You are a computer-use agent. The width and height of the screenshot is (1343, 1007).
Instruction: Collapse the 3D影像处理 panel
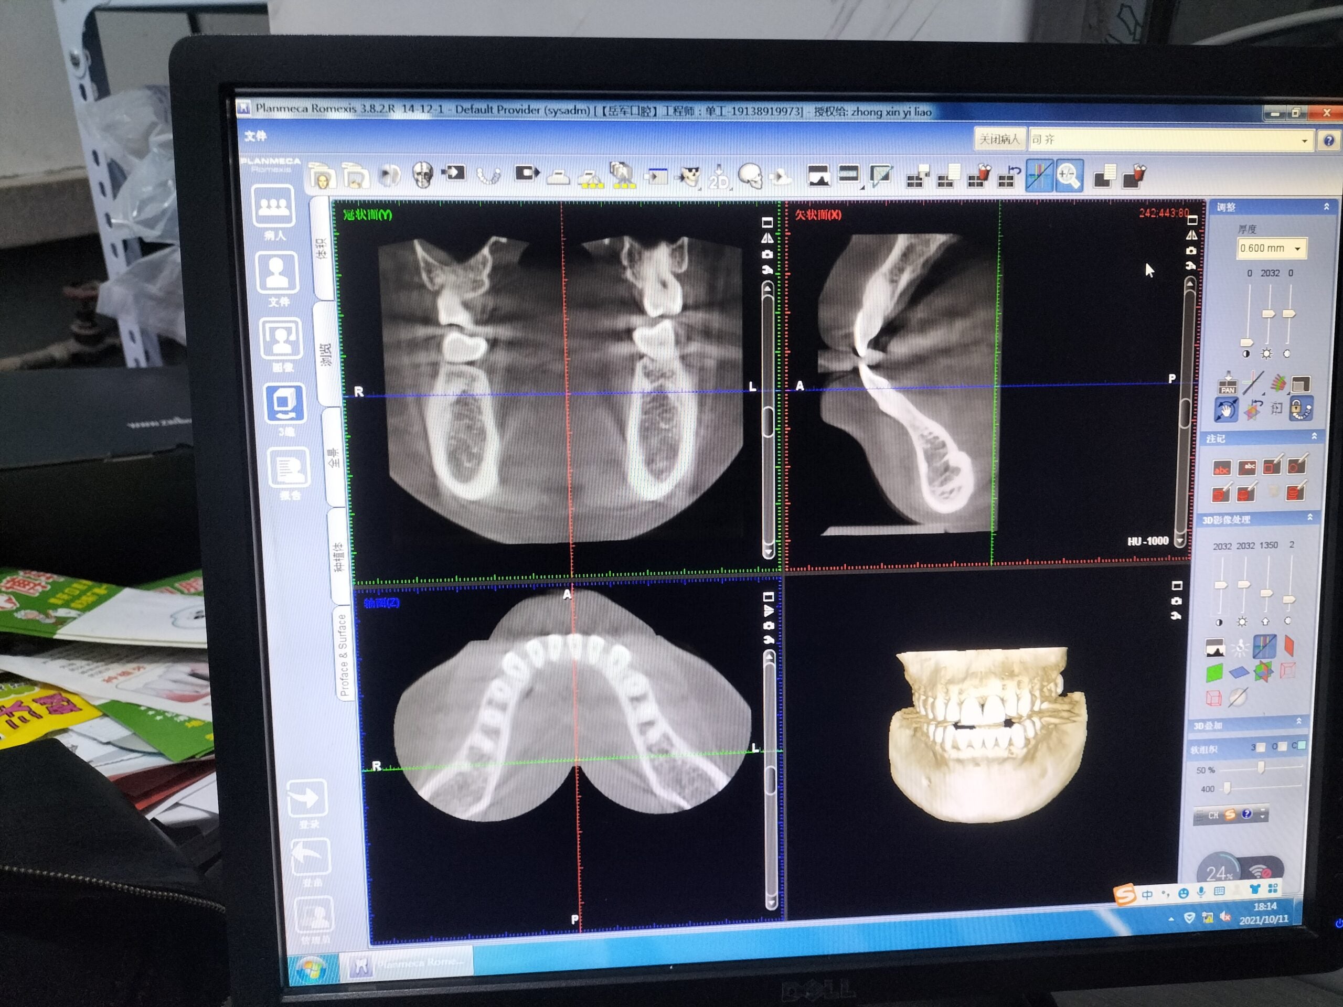(1309, 518)
